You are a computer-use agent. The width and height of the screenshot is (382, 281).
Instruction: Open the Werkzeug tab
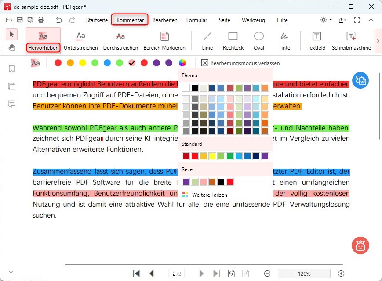[253, 20]
